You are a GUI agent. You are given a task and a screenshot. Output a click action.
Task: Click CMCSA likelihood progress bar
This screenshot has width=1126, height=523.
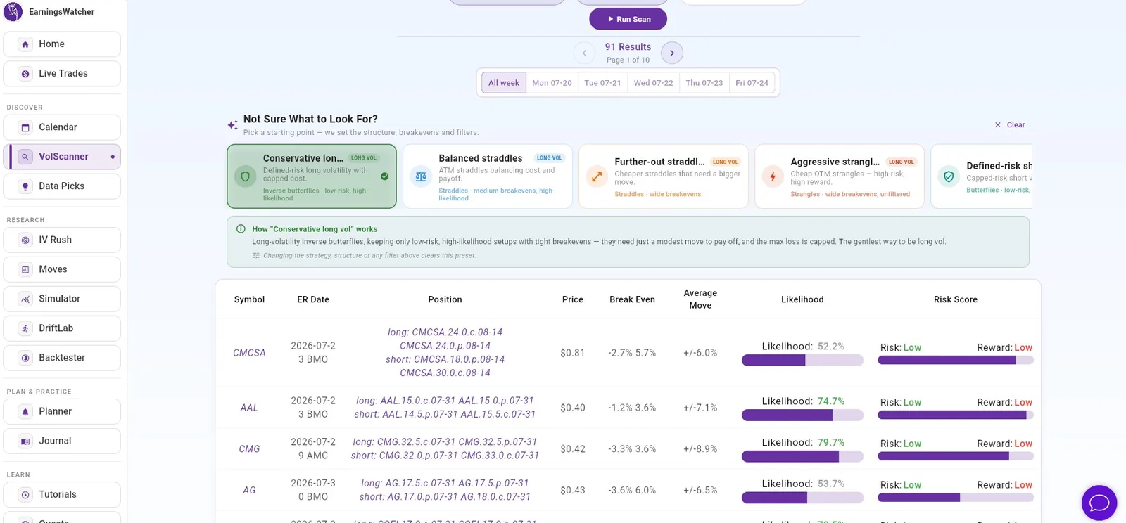point(802,361)
